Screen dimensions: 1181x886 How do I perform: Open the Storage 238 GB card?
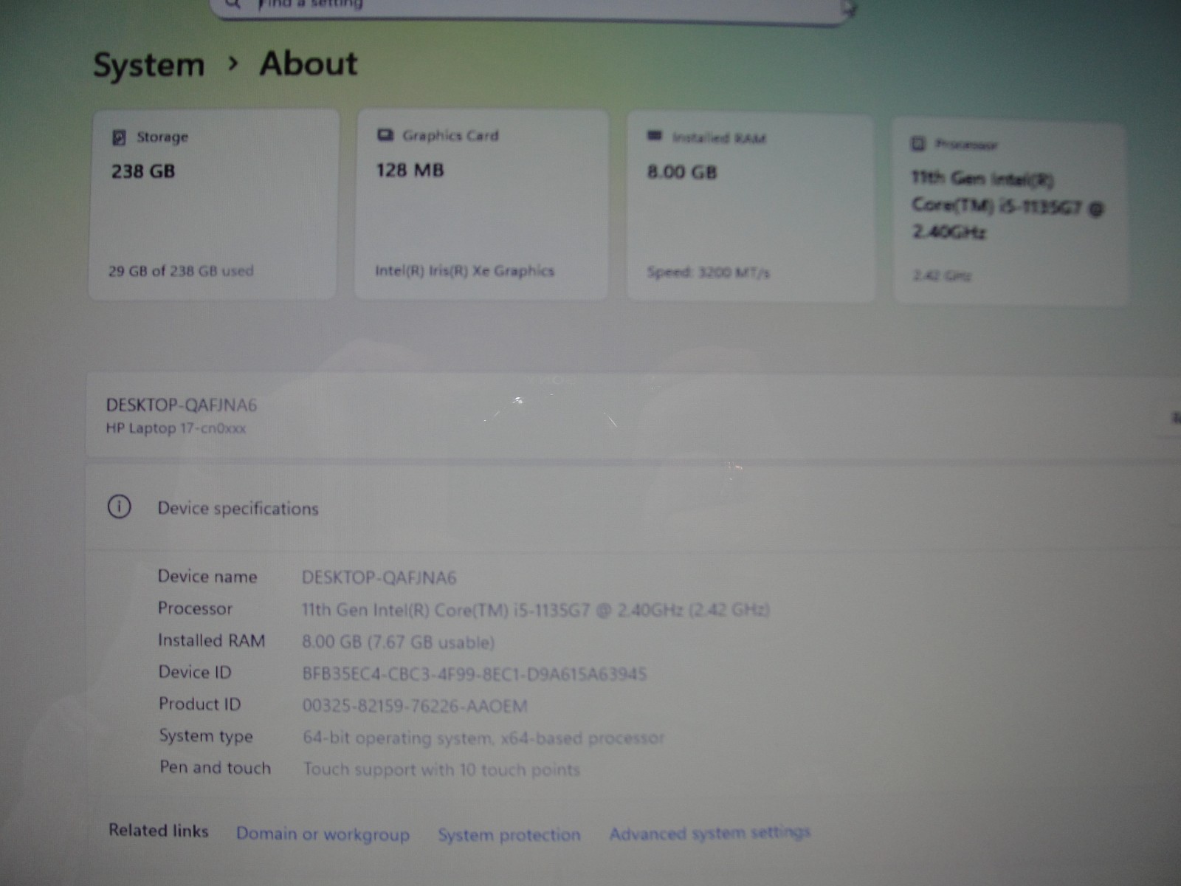coord(214,205)
